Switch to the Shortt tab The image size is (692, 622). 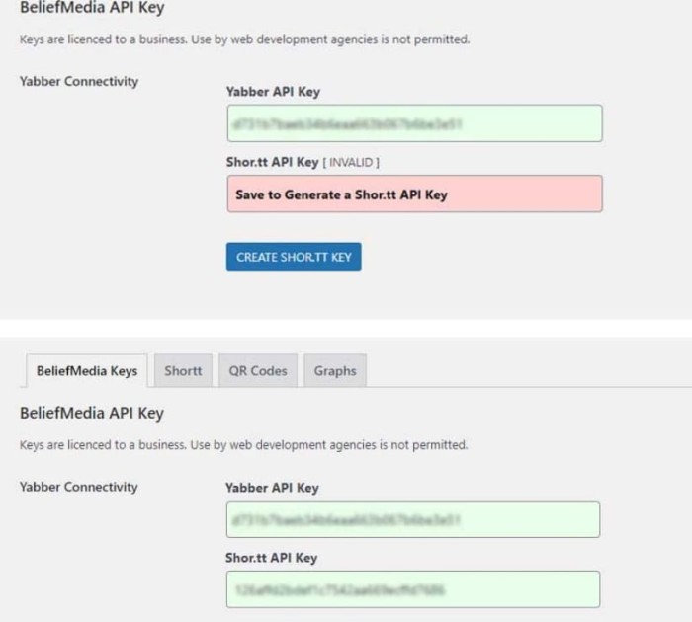(183, 370)
